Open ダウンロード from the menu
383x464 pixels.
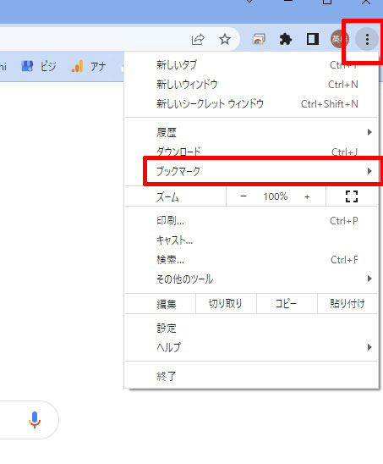click(x=251, y=152)
